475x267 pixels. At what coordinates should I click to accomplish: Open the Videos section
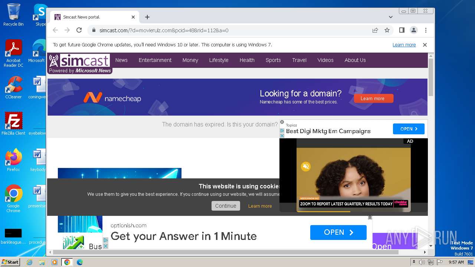[x=325, y=60]
